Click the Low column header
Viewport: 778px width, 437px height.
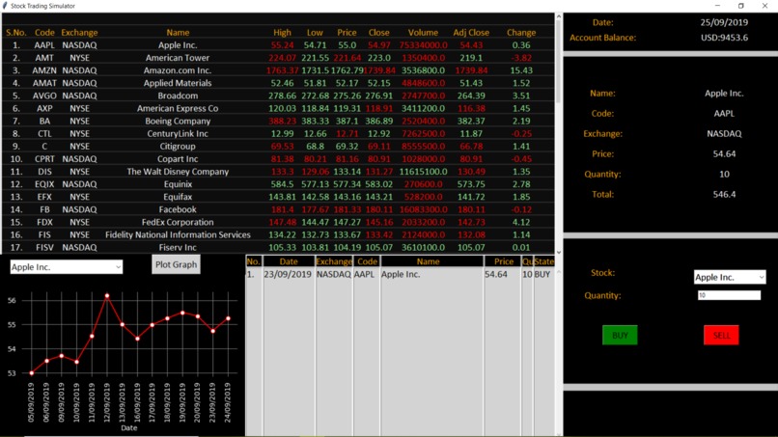coord(315,33)
